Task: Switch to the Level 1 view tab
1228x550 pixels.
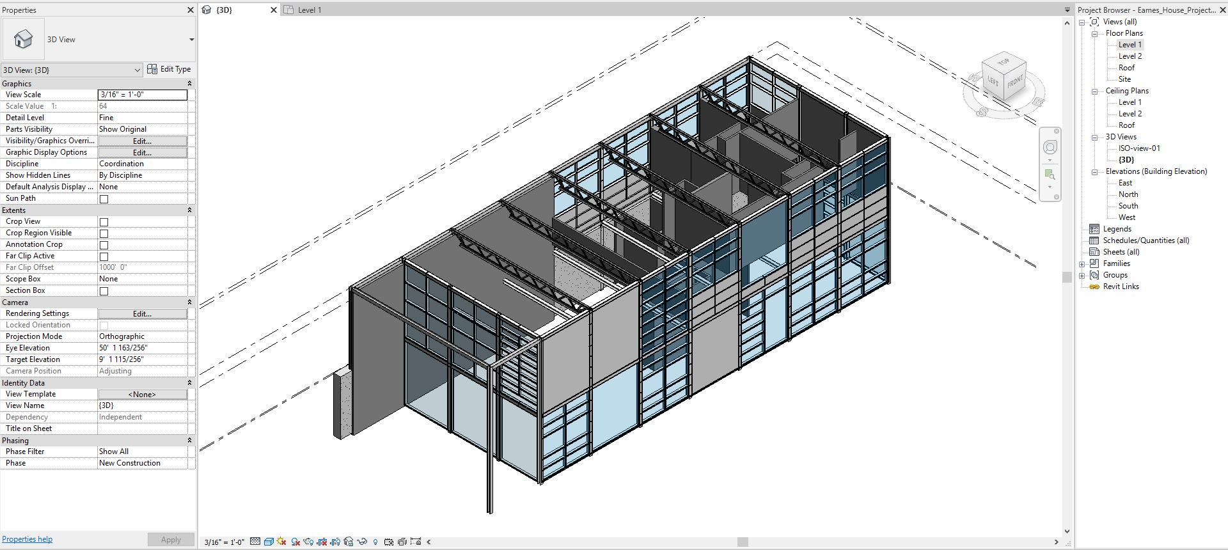Action: point(310,10)
